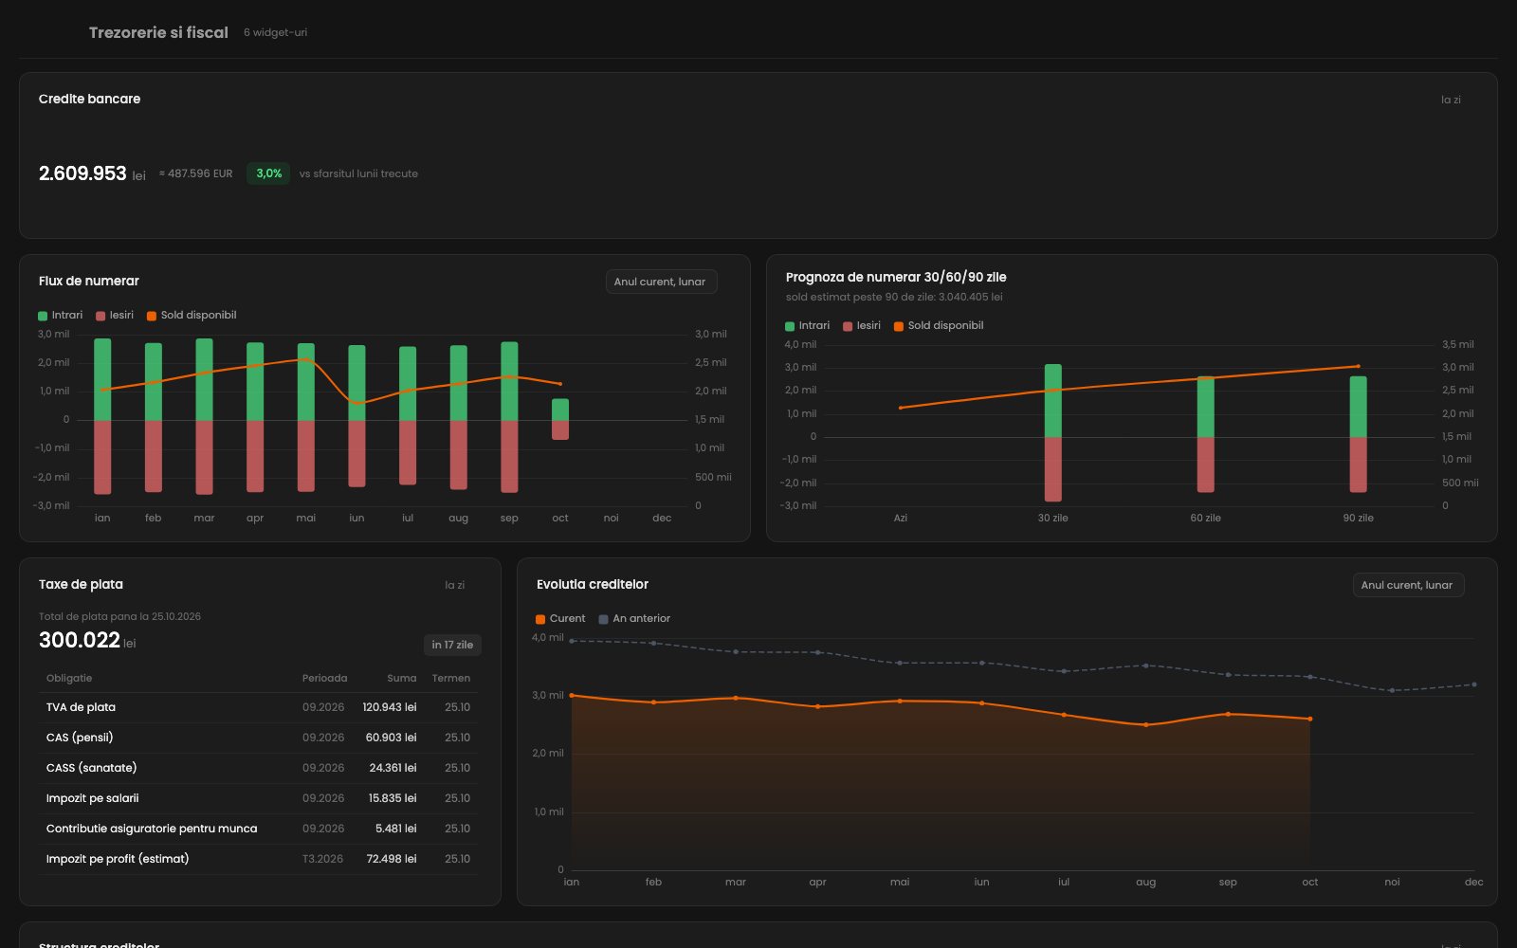Select 'Contributie asiguratorie pentru munca' obligation name
The height and width of the screenshot is (948, 1517).
click(152, 829)
